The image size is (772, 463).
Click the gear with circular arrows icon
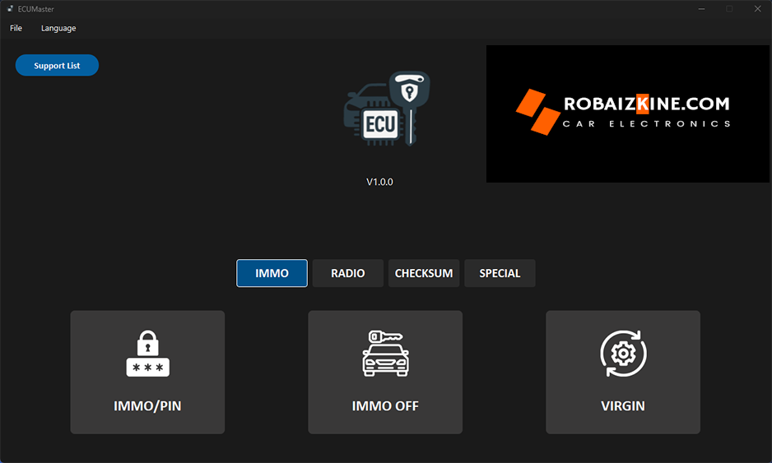coord(623,354)
